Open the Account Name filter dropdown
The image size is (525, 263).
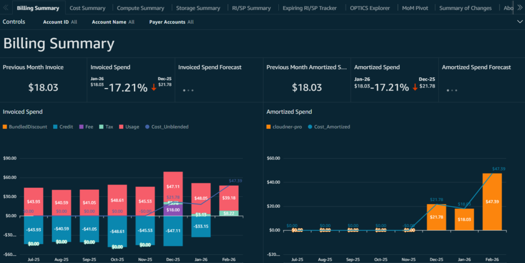[113, 22]
